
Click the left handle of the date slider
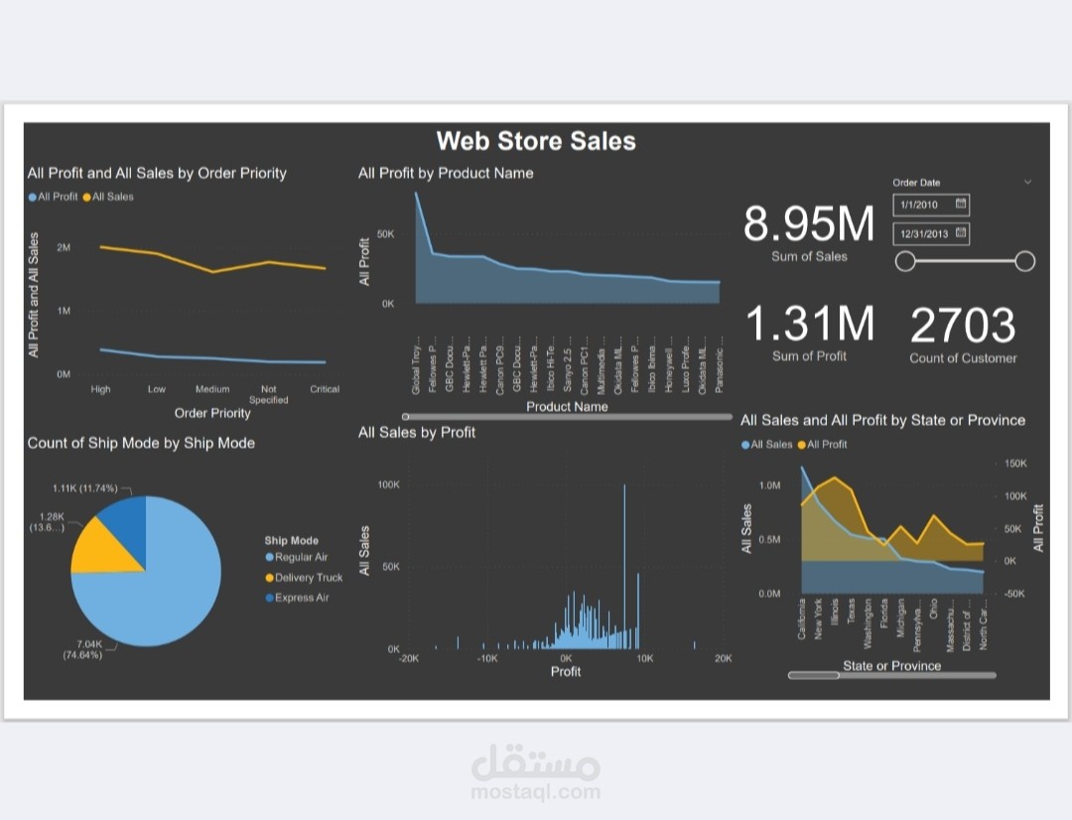(x=905, y=260)
